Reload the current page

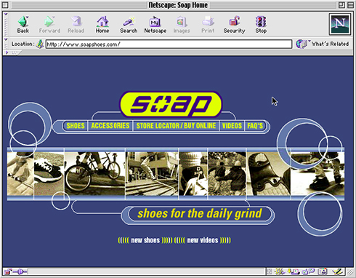pyautogui.click(x=76, y=25)
